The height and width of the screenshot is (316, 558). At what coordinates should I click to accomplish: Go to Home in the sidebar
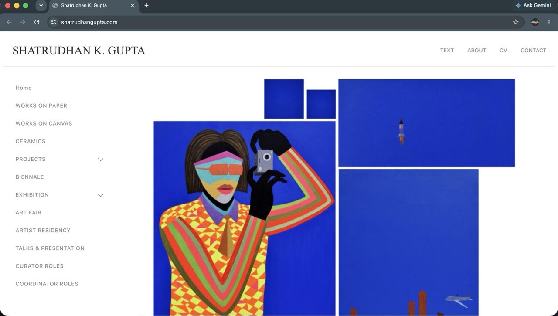pos(24,88)
